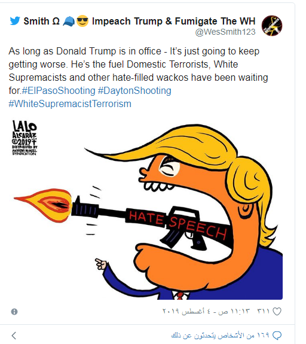The image size is (306, 344).
Task: Open the tweet info circle icon
Action: pyautogui.click(x=14, y=312)
